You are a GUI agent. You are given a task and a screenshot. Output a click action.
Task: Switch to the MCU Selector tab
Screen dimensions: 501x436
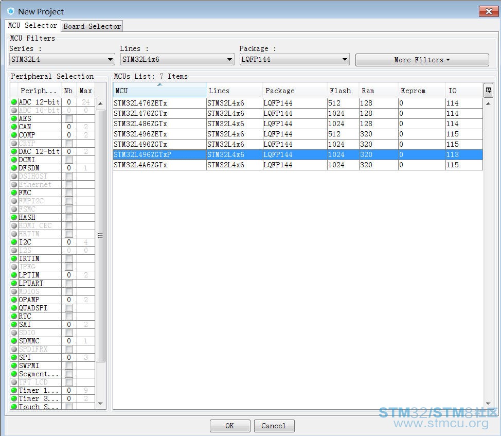click(x=32, y=26)
